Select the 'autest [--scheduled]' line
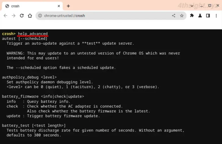Viewport: 222px width, 144px height. 25,39
